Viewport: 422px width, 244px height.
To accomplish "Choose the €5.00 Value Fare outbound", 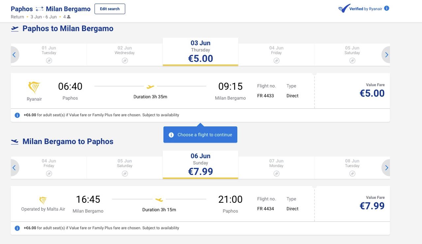I will [372, 91].
